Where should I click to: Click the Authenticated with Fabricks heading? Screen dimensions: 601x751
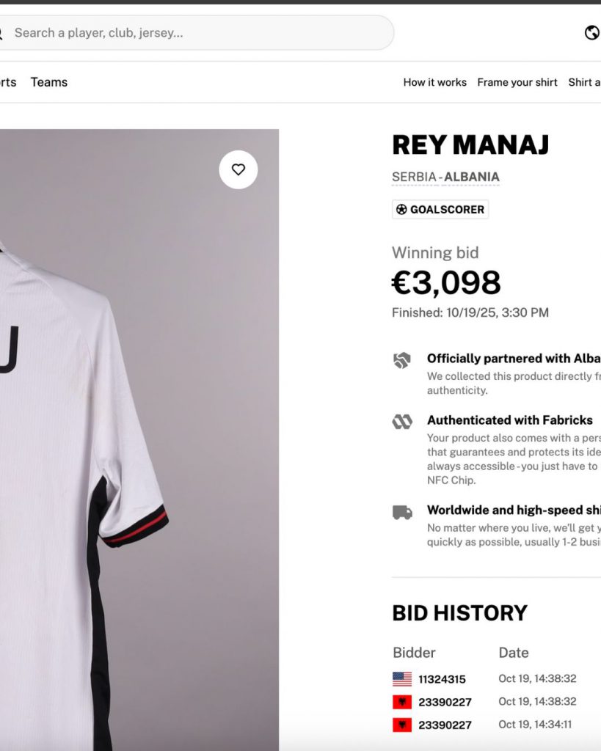click(510, 420)
